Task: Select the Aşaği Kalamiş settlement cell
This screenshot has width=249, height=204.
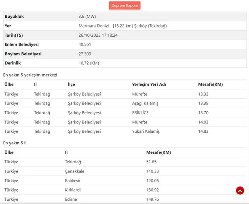Action: (x=145, y=103)
